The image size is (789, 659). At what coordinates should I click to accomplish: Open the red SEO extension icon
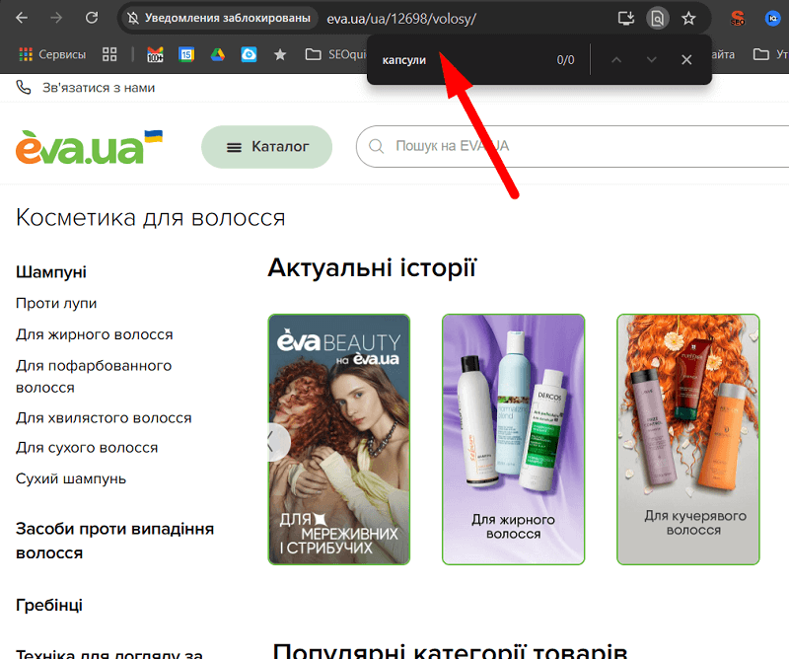[x=737, y=19]
